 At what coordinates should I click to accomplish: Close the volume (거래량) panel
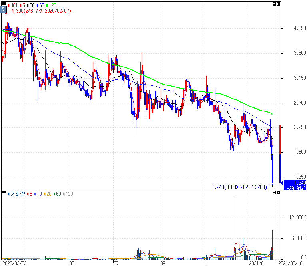pyautogui.click(x=278, y=193)
